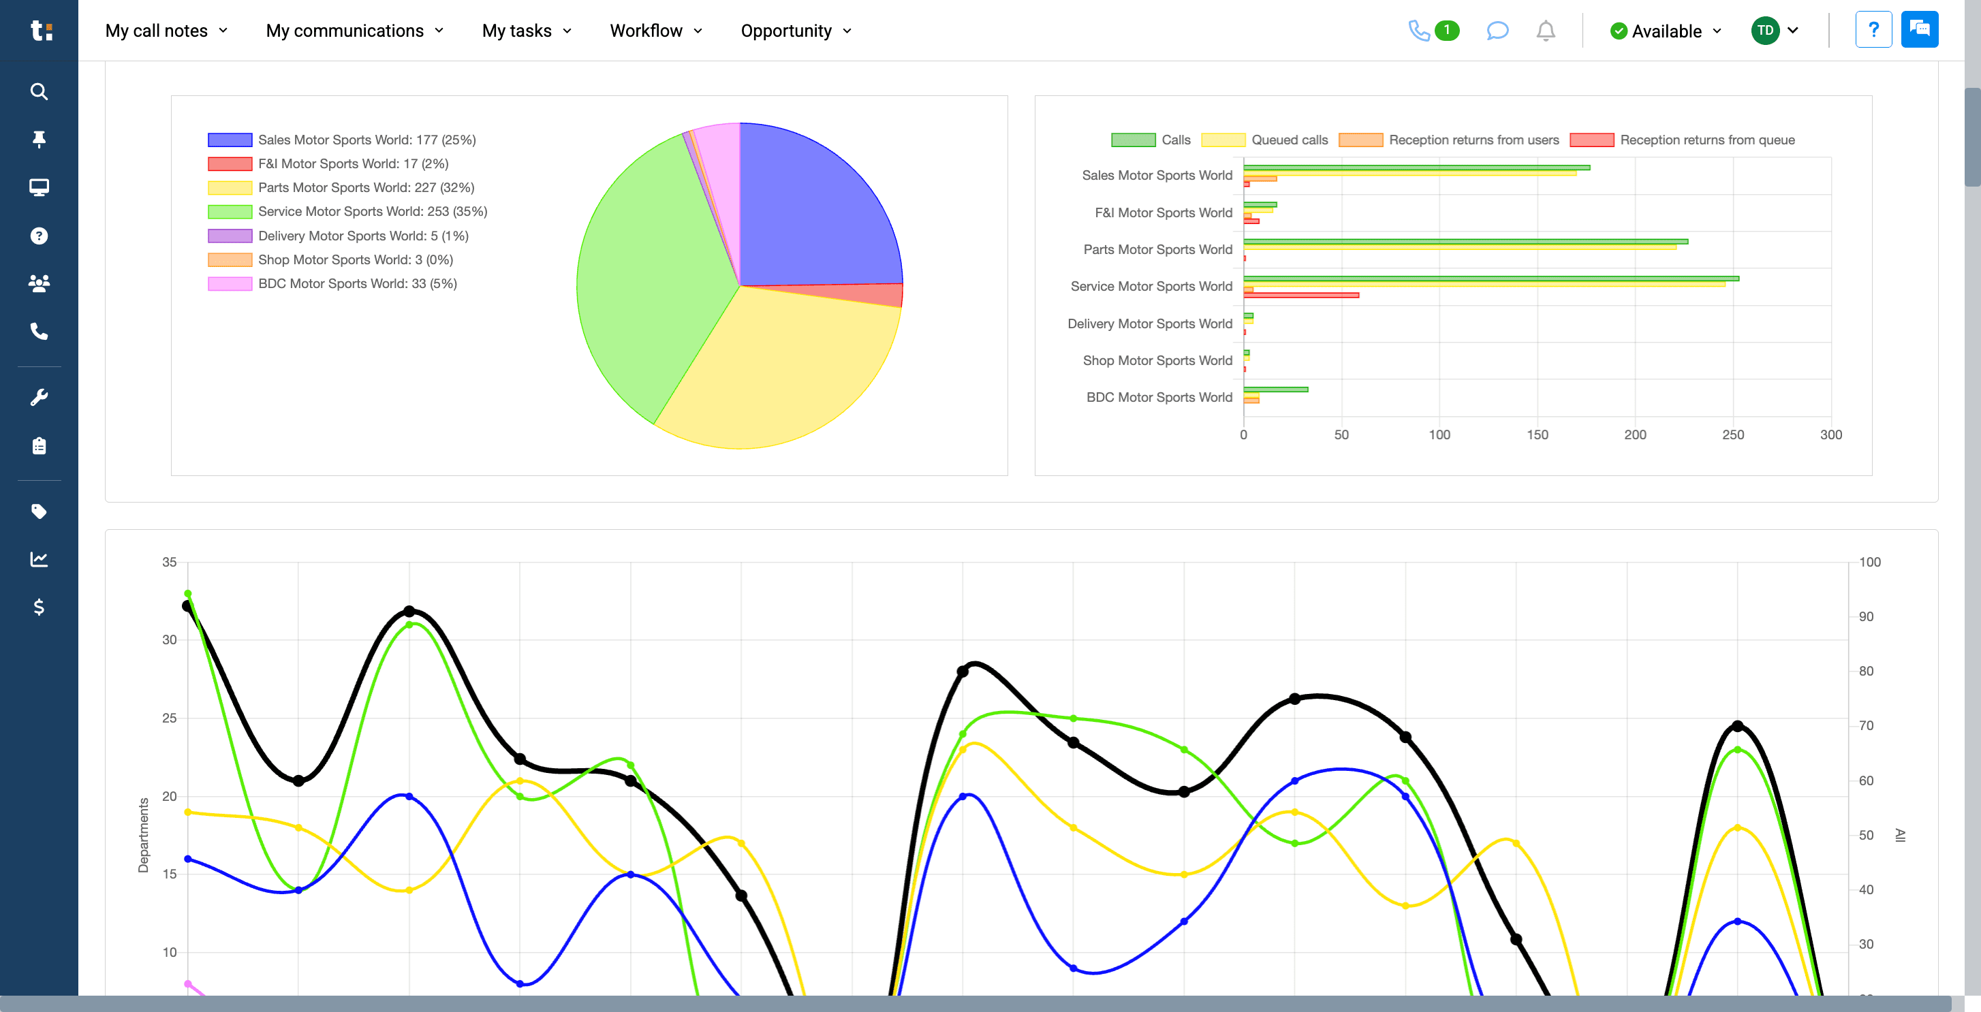This screenshot has width=1981, height=1012.
Task: Expand the My communications menu
Action: coord(354,31)
